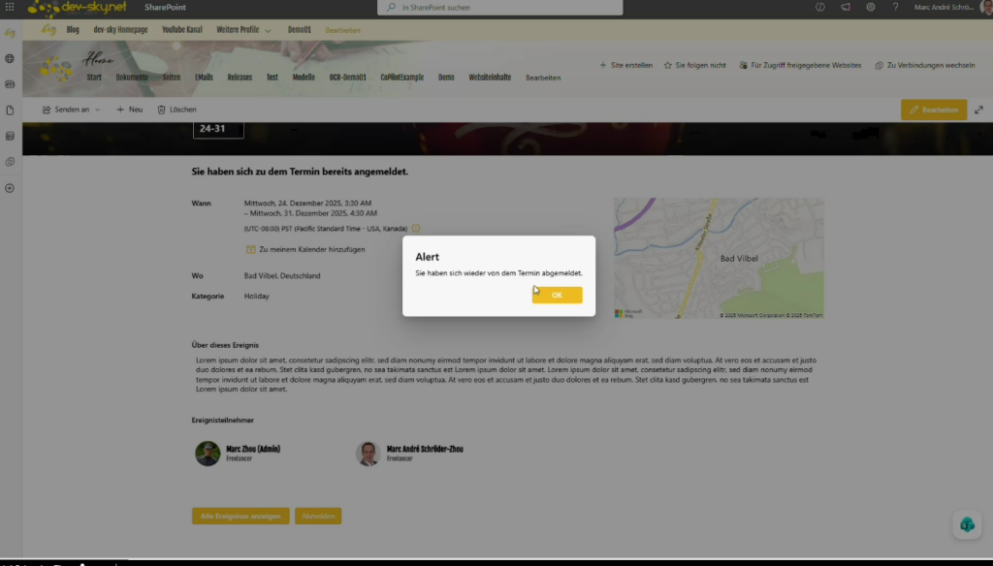Open Websiteinhalte navigation tab
Image resolution: width=993 pixels, height=566 pixels.
point(490,78)
